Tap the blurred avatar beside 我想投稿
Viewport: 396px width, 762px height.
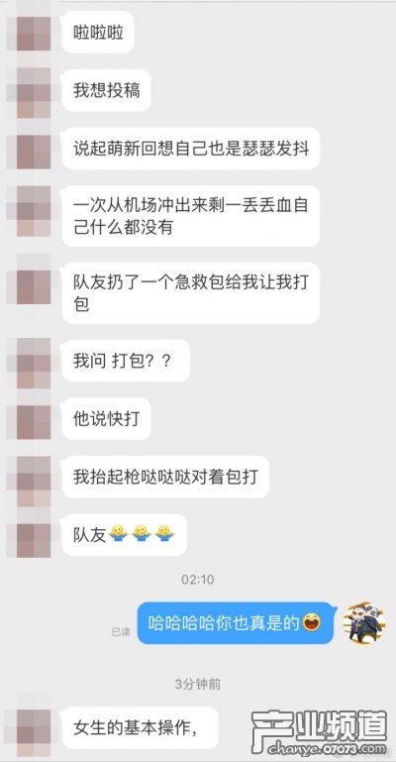pos(34,92)
